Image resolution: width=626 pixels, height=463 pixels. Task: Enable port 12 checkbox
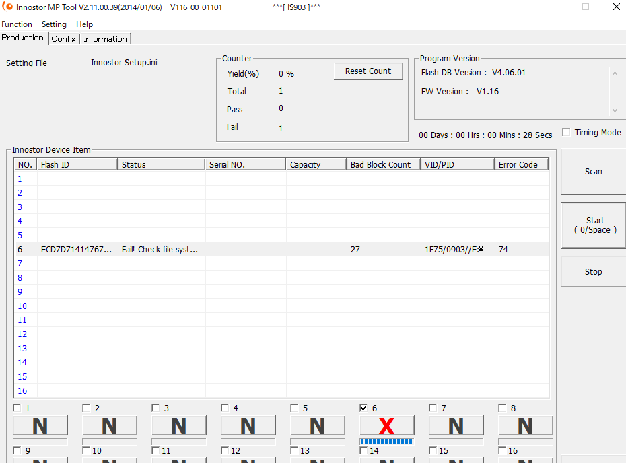point(225,450)
